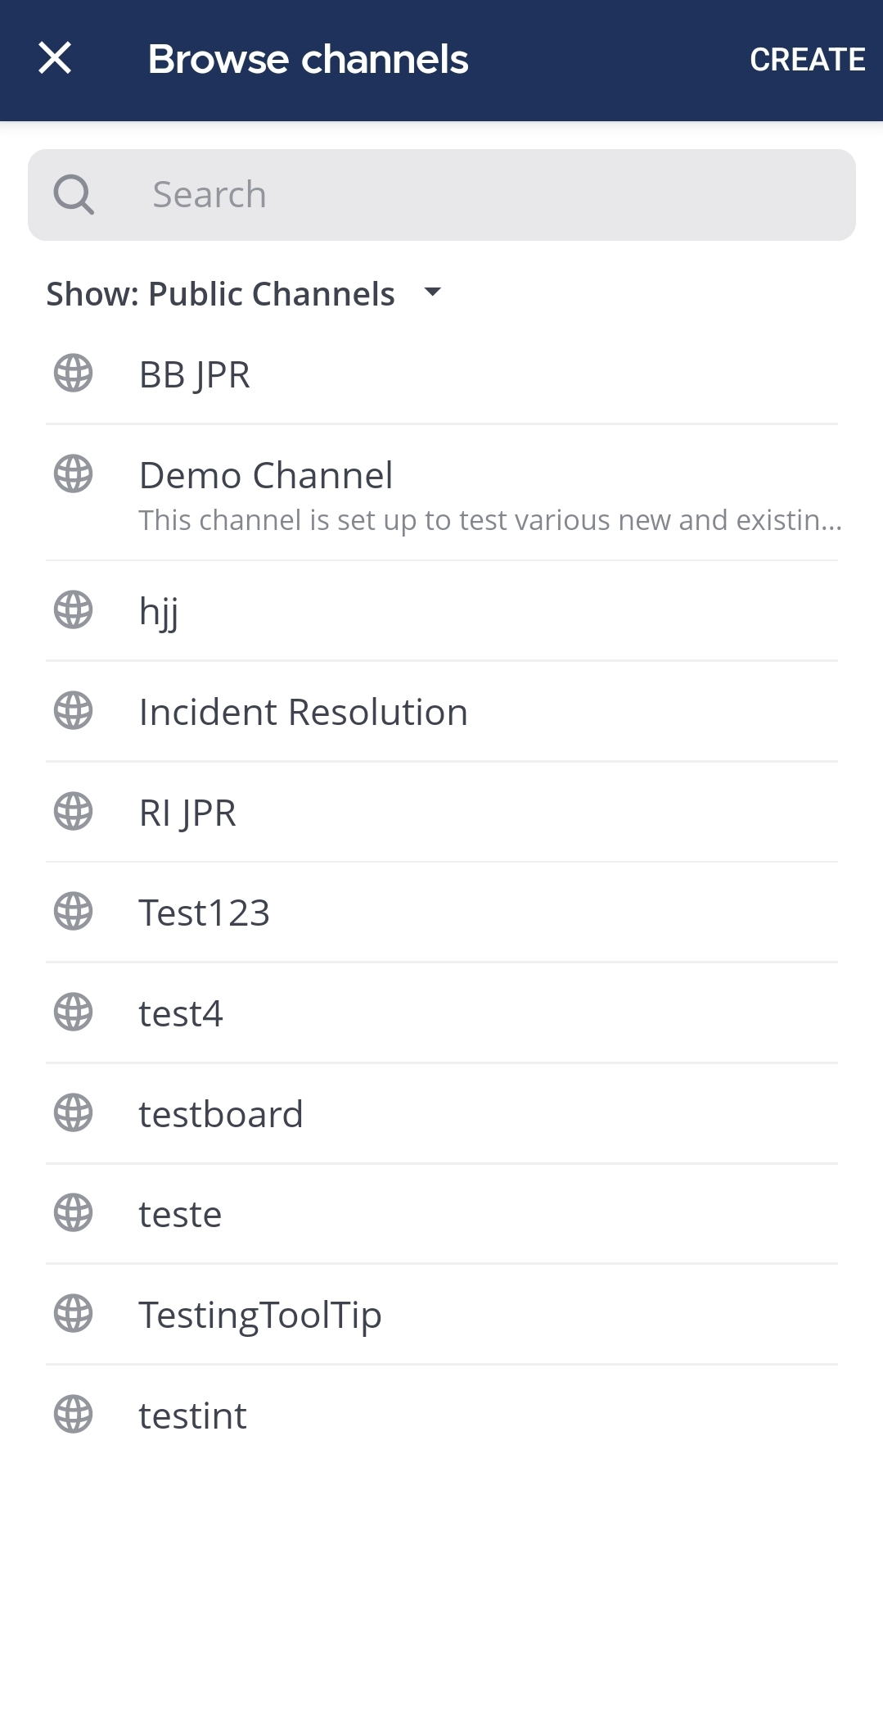Open the test4 channel
The height and width of the screenshot is (1735, 883).
pyautogui.click(x=181, y=1013)
